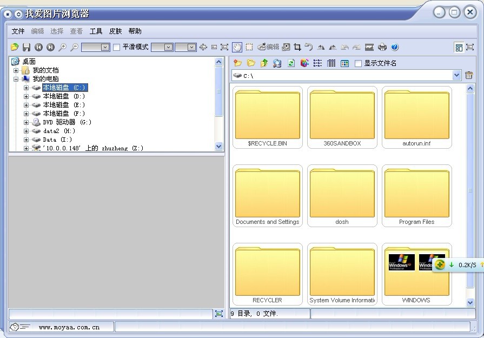Open the 文件 menu
This screenshot has height=338, width=484.
[x=18, y=31]
